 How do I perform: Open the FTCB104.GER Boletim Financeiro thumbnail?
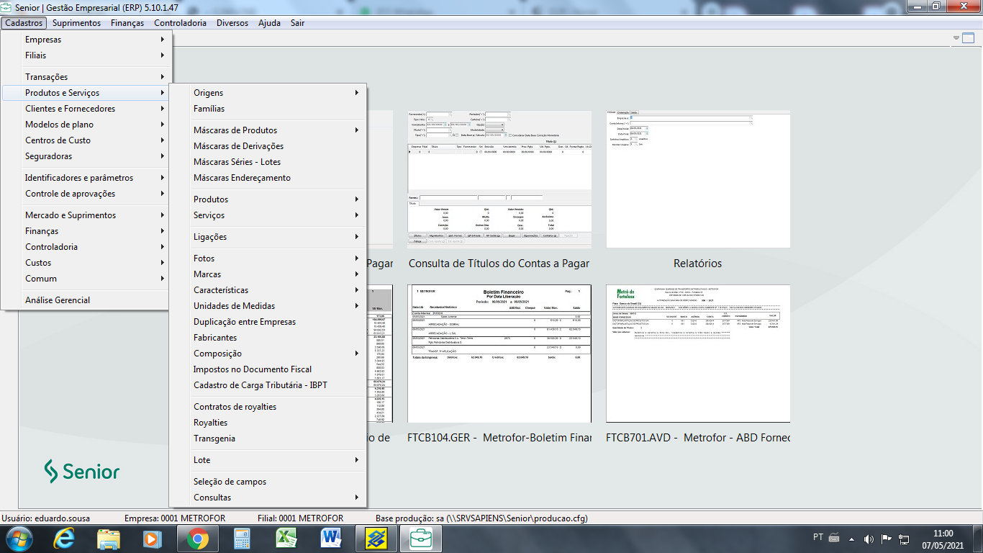[x=499, y=354]
